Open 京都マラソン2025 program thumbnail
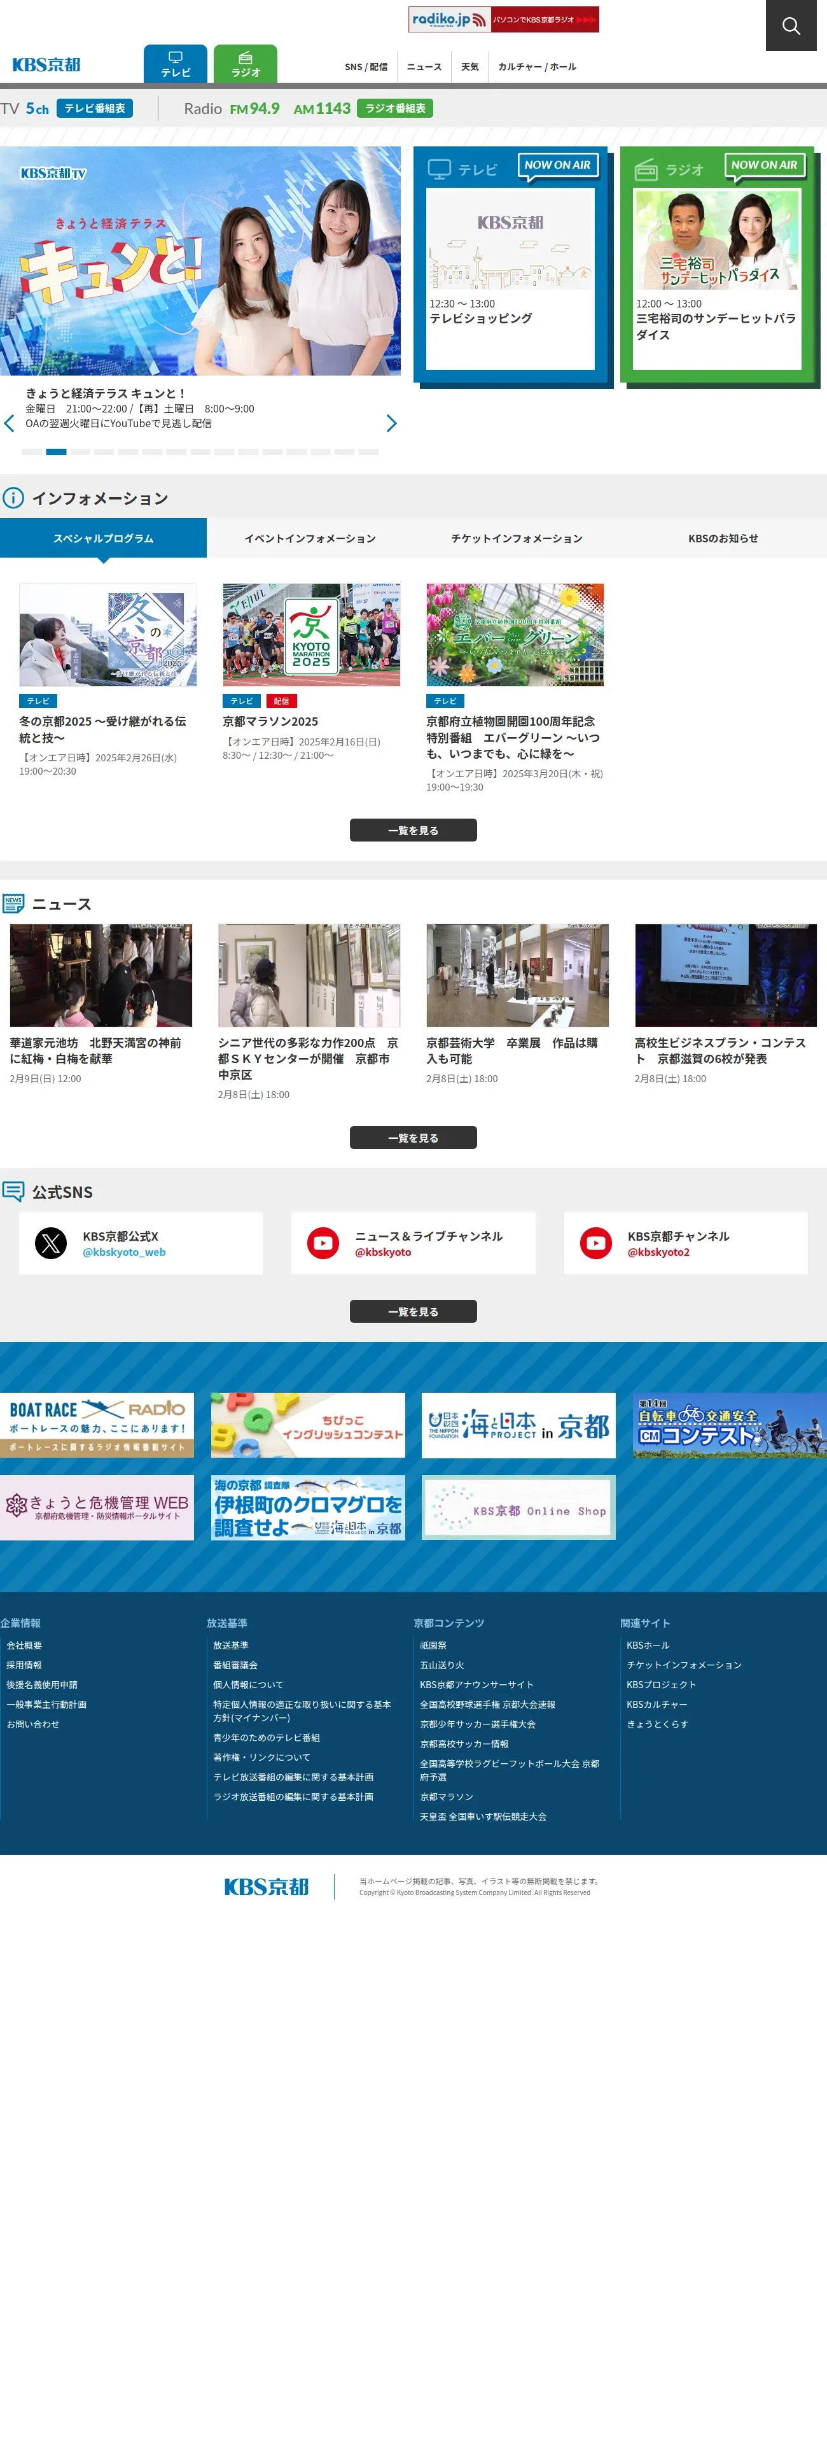The height and width of the screenshot is (2452, 827). pos(311,635)
